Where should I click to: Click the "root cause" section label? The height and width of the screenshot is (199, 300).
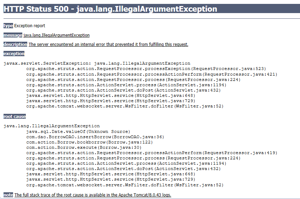15,116
